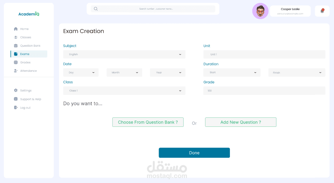334x183 pixels.
Task: Open the Start duration dropdown
Action: [232, 72]
